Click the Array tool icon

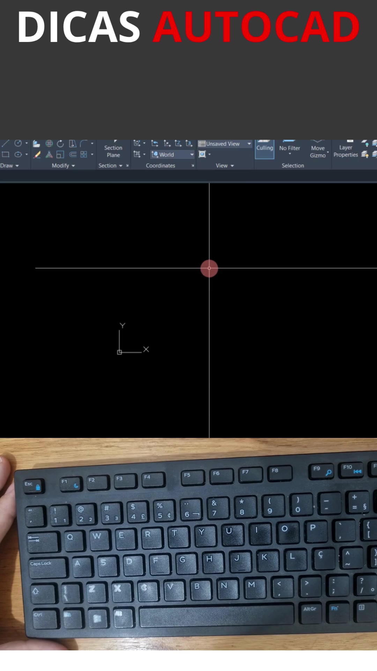[x=84, y=154]
